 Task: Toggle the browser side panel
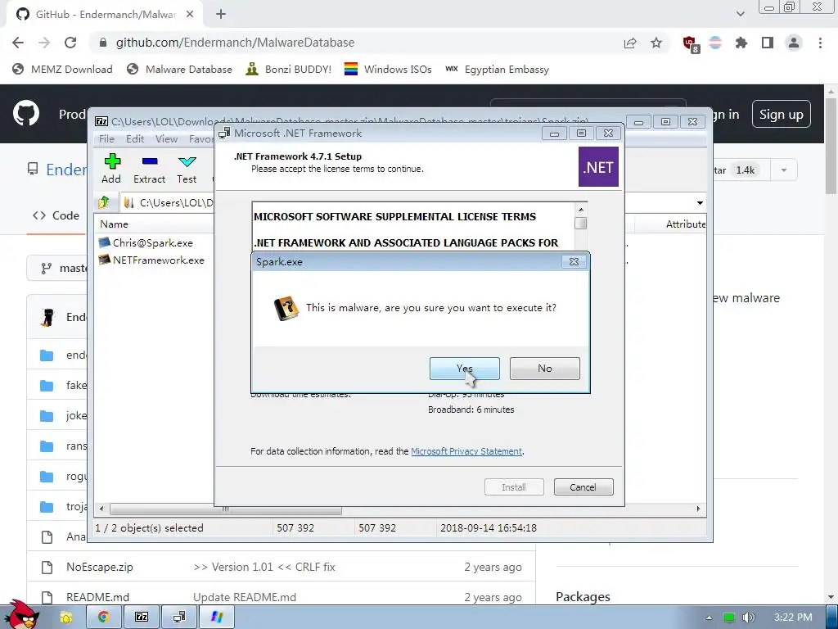coord(768,43)
